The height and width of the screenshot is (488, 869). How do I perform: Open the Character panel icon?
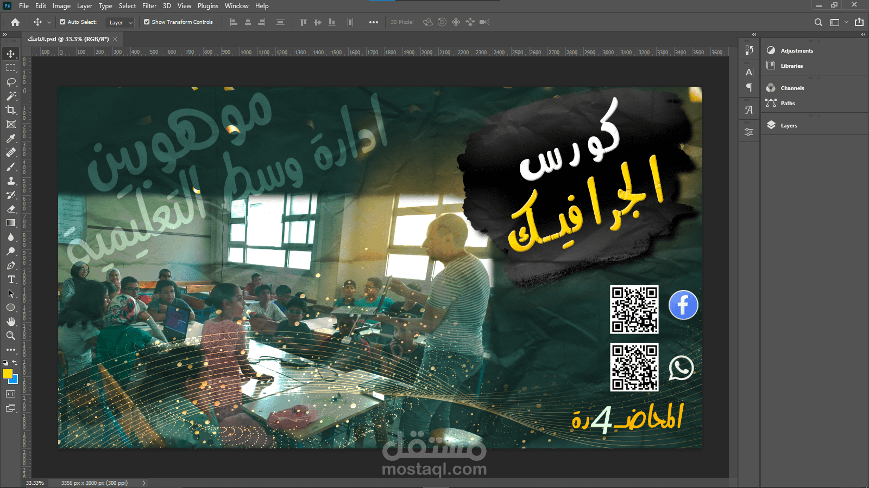click(749, 72)
